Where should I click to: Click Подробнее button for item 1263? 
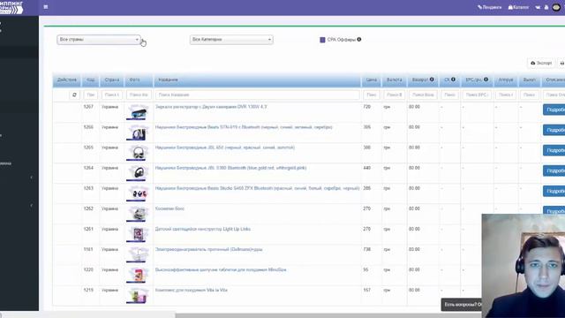point(554,191)
